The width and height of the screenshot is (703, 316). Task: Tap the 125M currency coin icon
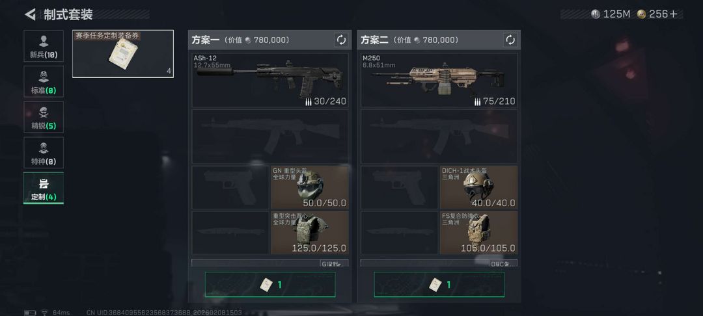click(x=596, y=14)
